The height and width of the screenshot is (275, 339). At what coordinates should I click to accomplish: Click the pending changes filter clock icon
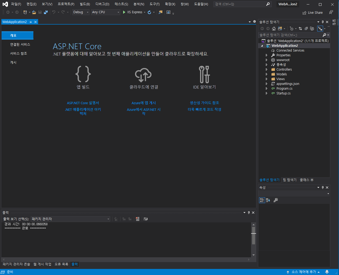pyautogui.click(x=292, y=29)
